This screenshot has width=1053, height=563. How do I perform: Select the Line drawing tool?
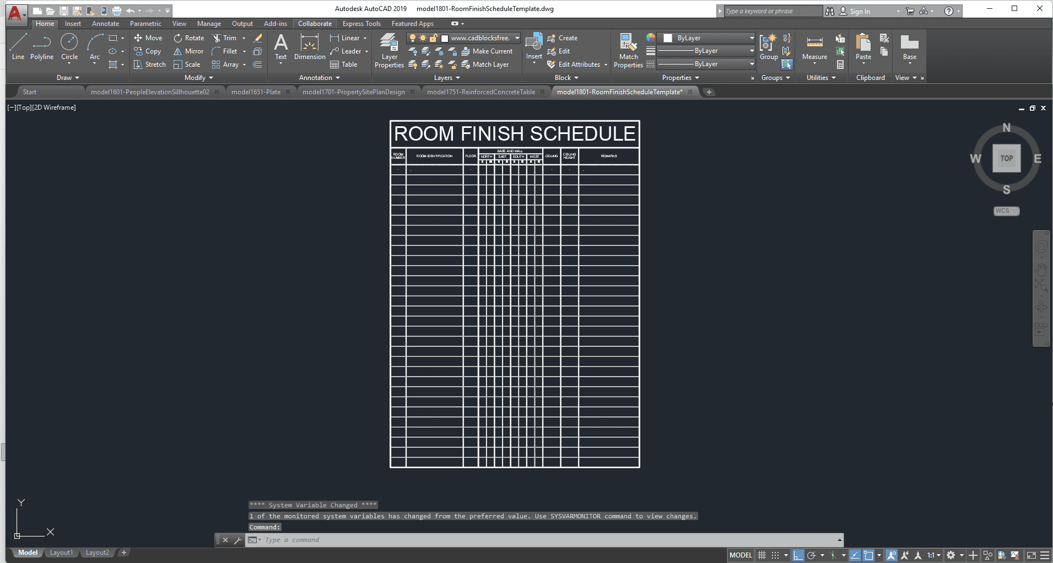[x=18, y=46]
